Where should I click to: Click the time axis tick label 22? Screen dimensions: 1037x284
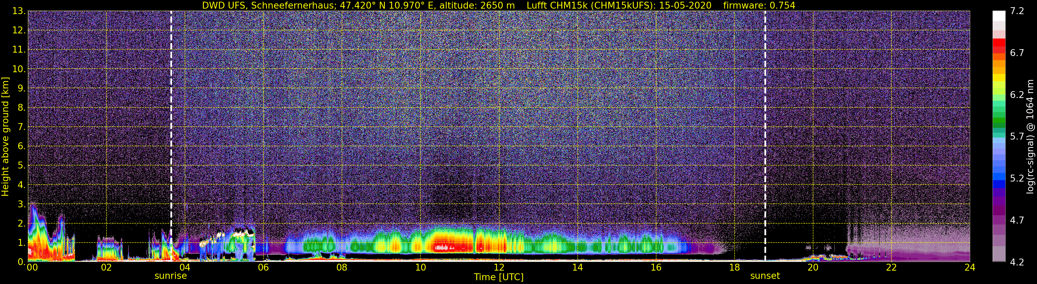pos(891,267)
